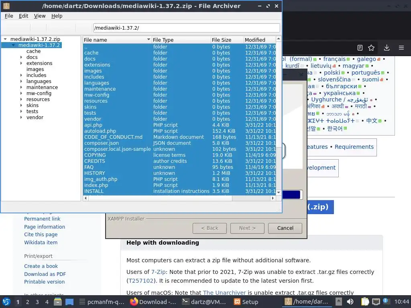Open the File menu
Viewport: 411px width, 308px height.
(x=9, y=16)
